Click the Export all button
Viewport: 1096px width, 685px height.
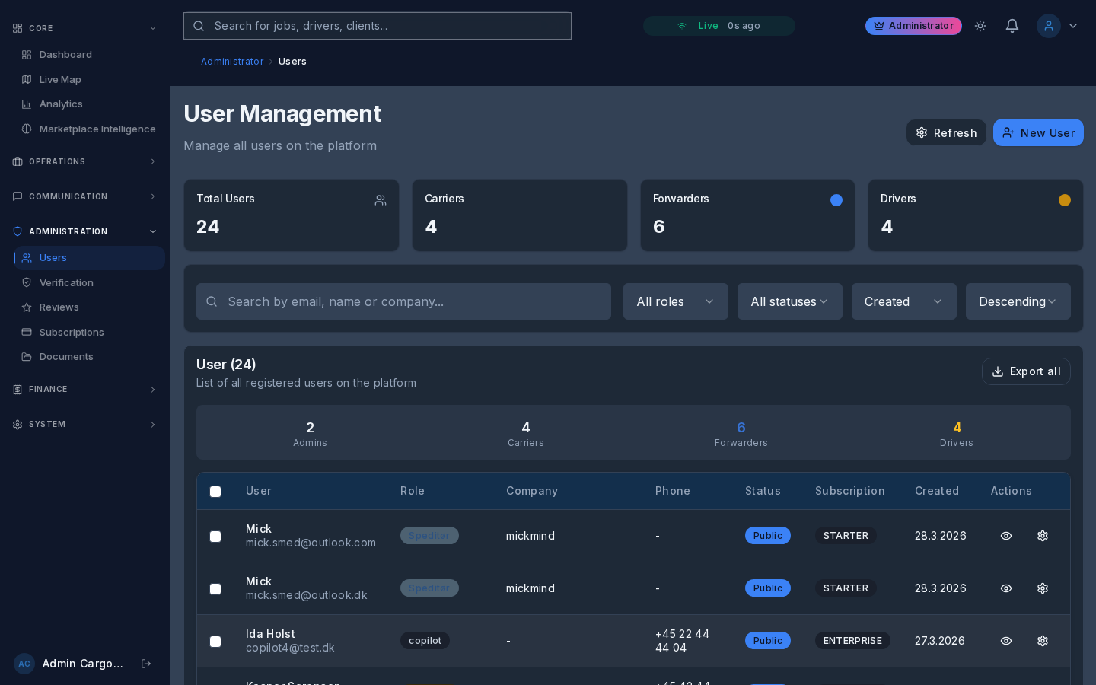point(1026,371)
